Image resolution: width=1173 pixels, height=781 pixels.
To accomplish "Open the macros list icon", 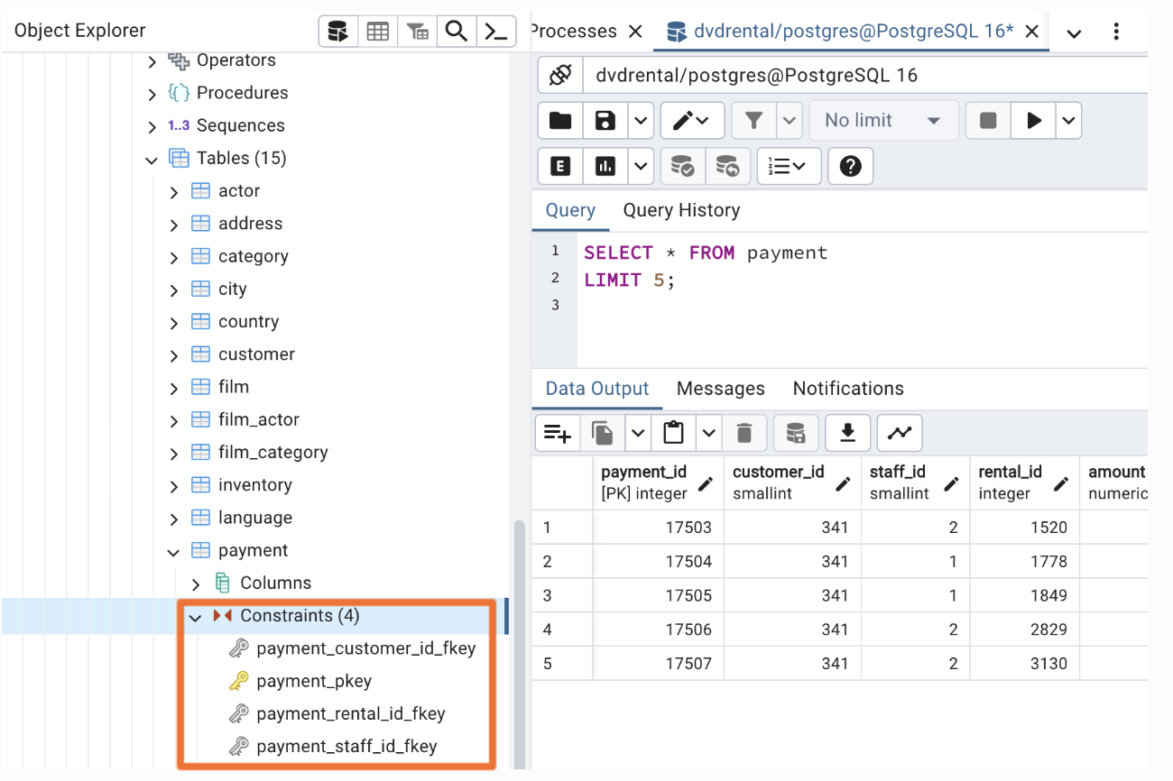I will coord(789,166).
